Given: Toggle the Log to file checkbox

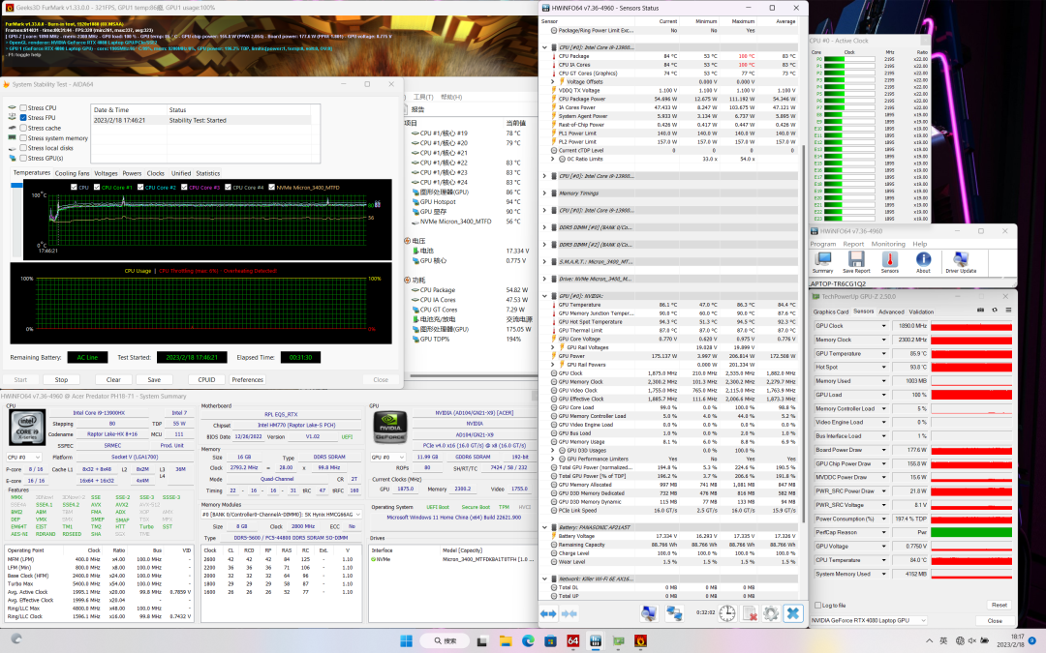Looking at the screenshot, I should click(817, 605).
